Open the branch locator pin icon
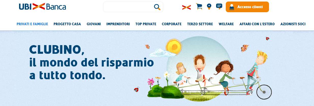 click(x=209, y=7)
